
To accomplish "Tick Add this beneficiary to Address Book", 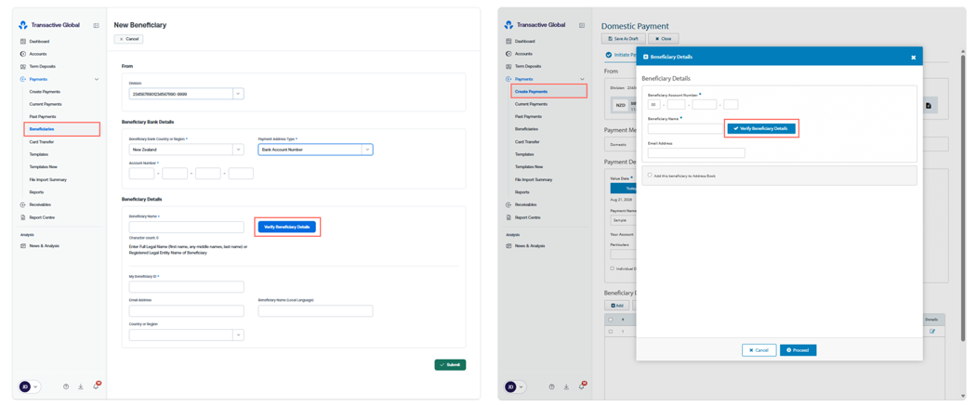I will coord(650,176).
